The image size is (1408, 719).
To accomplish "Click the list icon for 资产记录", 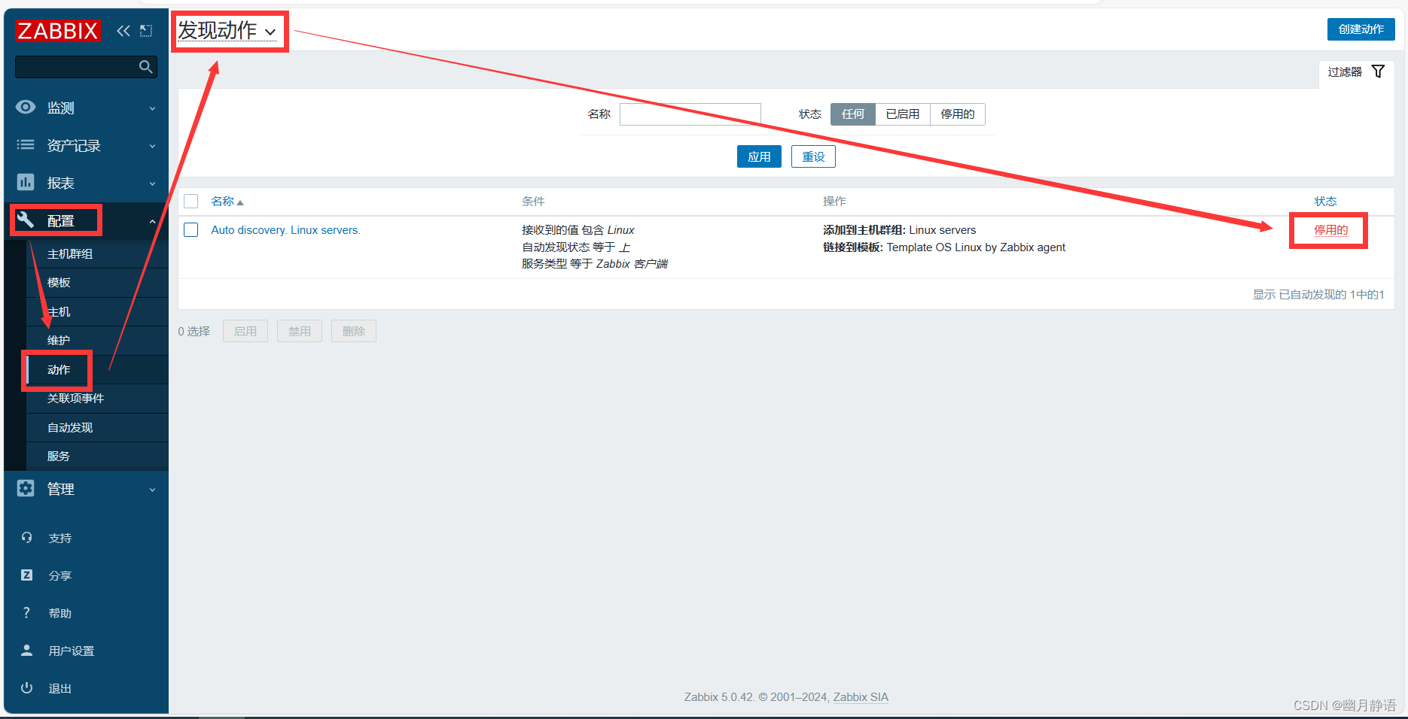I will tap(26, 145).
